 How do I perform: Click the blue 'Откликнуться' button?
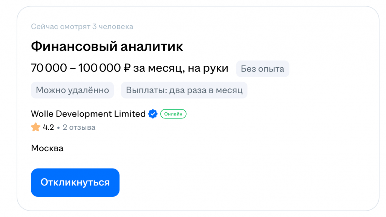click(x=75, y=182)
